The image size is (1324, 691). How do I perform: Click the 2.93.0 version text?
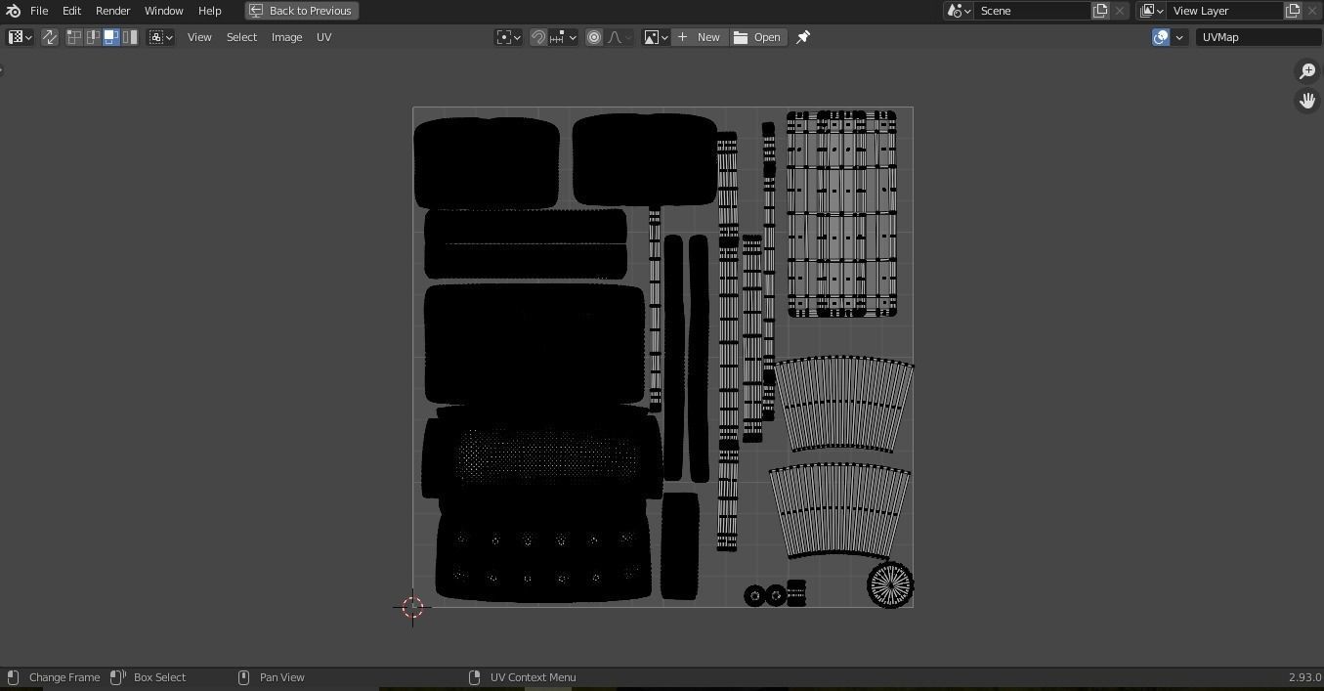(1304, 677)
